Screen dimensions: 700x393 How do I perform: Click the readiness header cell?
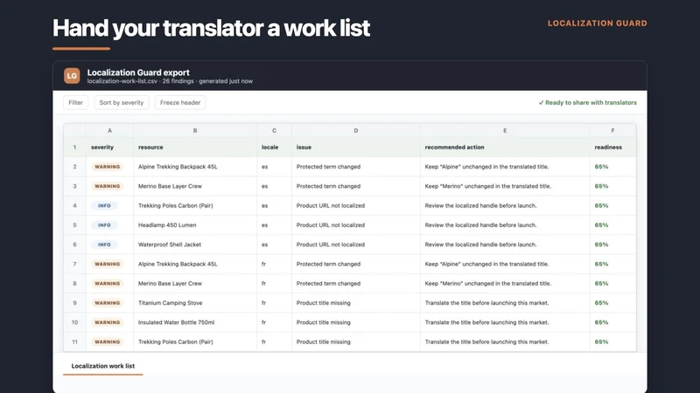(613, 147)
